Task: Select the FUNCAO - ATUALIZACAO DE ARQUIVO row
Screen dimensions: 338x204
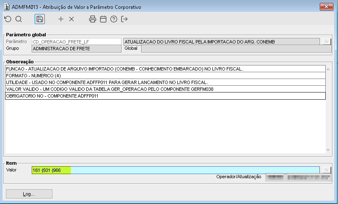Action: tap(165, 69)
